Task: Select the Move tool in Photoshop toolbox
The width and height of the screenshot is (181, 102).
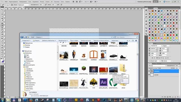Action: tap(2, 10)
